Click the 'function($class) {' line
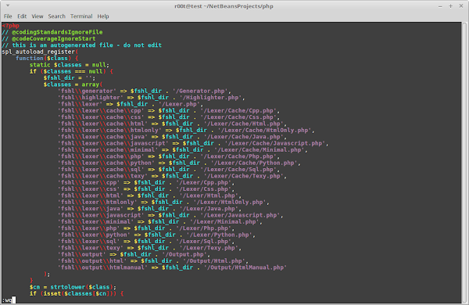 [x=47, y=58]
